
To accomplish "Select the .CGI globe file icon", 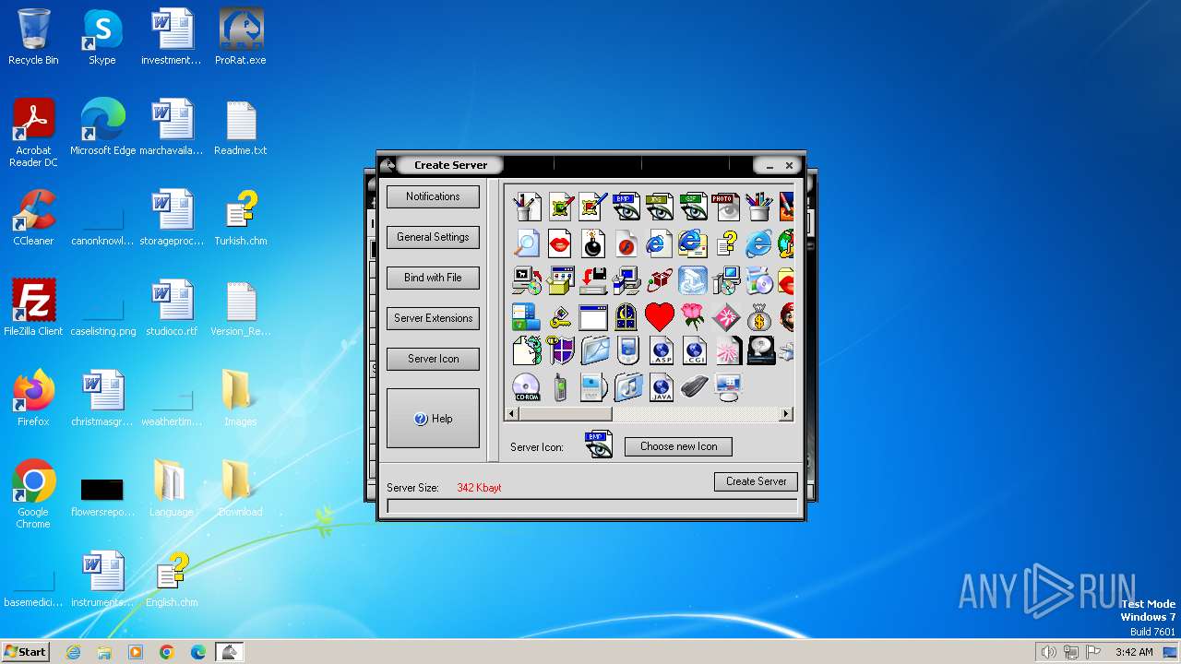I will tap(693, 350).
